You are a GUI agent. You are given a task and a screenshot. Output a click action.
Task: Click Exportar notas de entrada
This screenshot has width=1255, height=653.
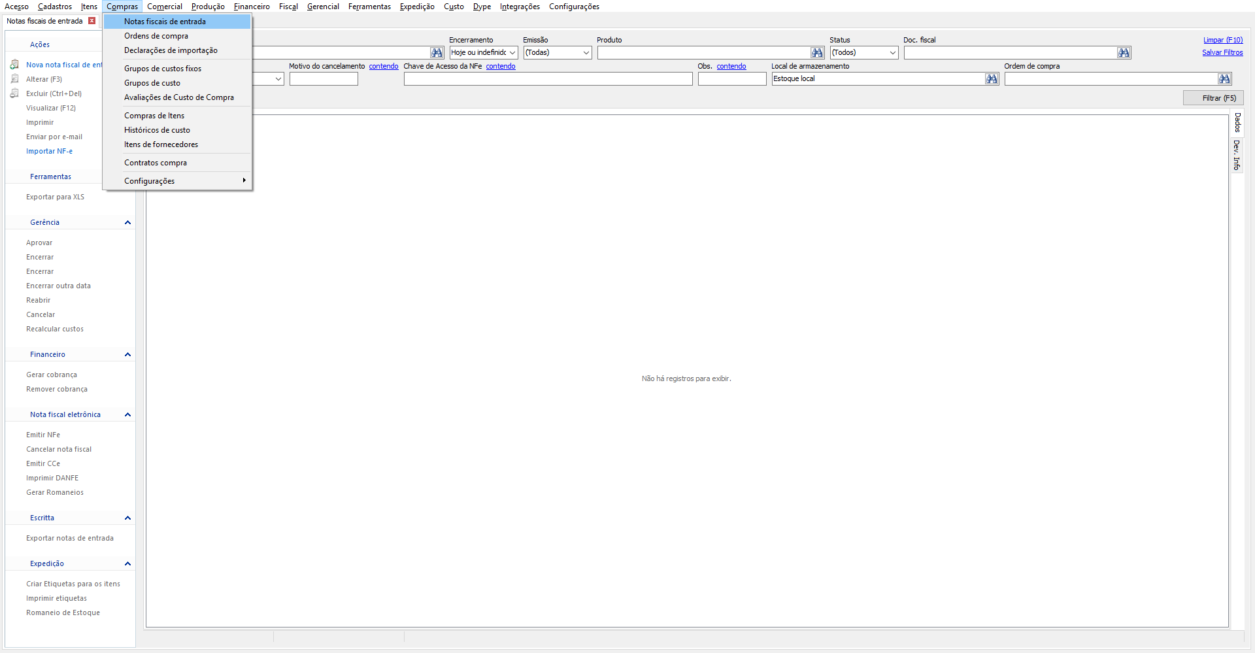(70, 538)
